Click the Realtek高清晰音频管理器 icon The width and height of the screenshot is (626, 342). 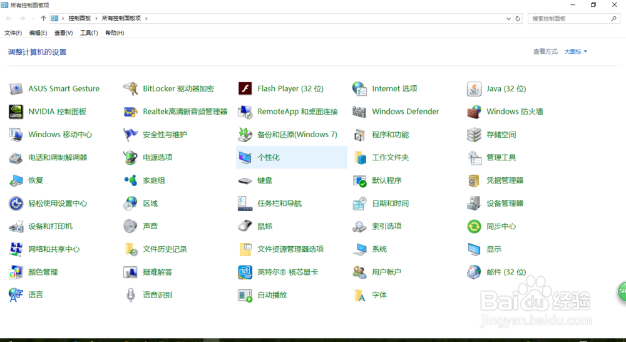[131, 112]
